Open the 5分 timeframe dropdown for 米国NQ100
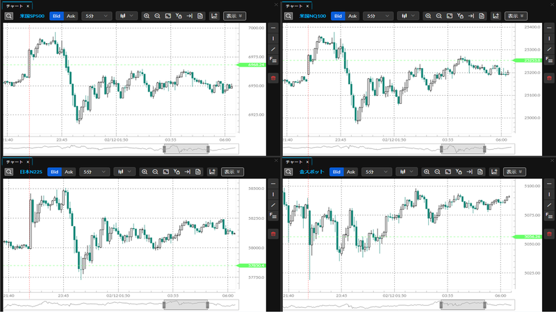This screenshot has width=556, height=312. tap(378, 16)
